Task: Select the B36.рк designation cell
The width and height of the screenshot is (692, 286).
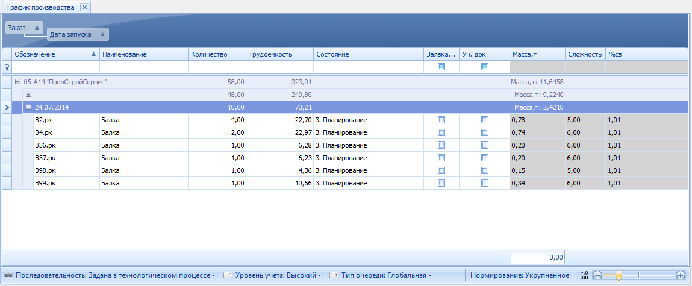Action: (x=67, y=145)
